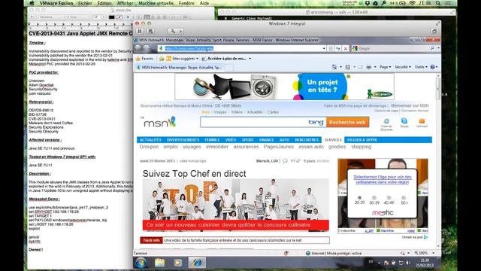Click the search magnifier in IE search box

[432, 48]
